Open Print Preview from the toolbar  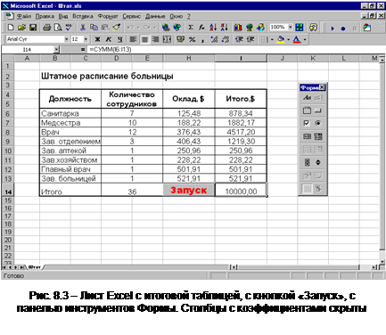58,28
